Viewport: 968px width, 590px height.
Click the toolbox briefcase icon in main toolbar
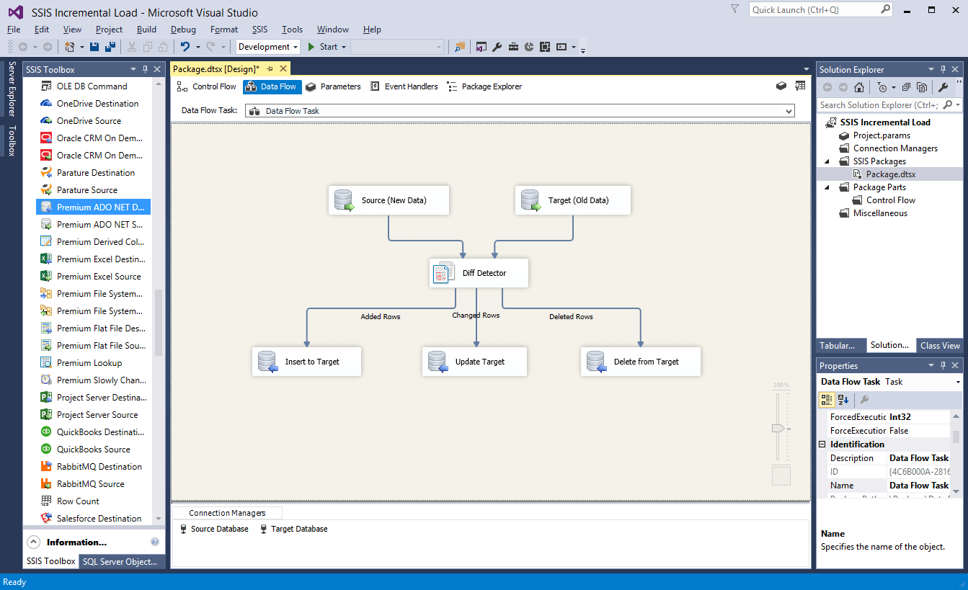coord(512,47)
